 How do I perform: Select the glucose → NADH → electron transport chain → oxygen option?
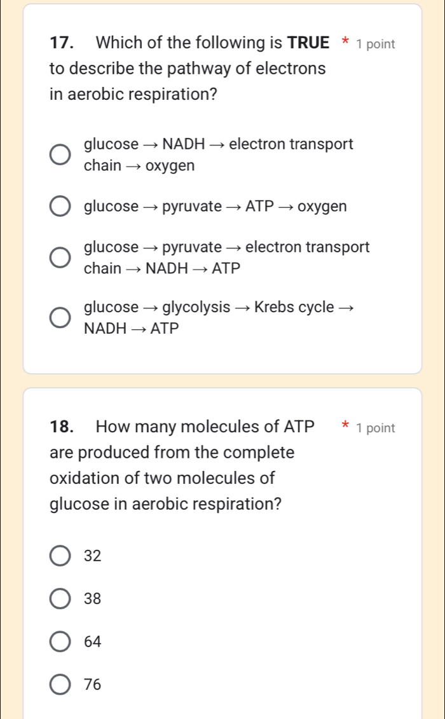pos(60,154)
